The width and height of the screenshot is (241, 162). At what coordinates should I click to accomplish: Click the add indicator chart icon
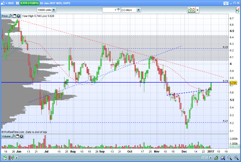coord(191,10)
